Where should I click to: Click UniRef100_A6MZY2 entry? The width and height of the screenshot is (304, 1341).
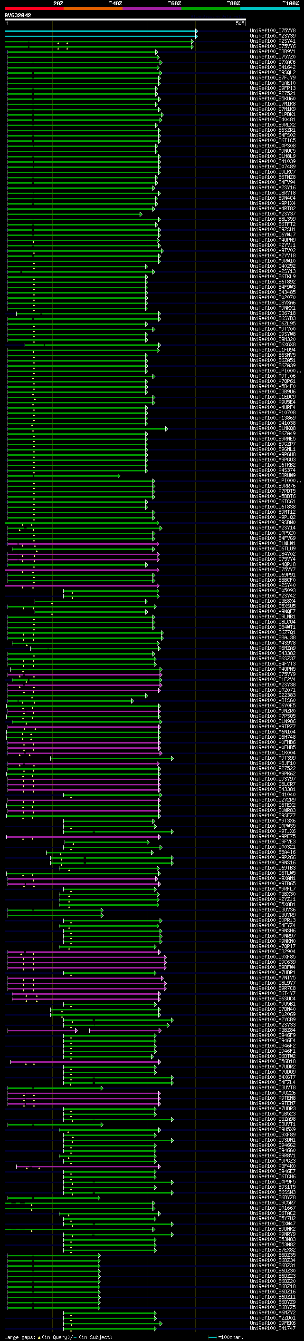(273, 1312)
